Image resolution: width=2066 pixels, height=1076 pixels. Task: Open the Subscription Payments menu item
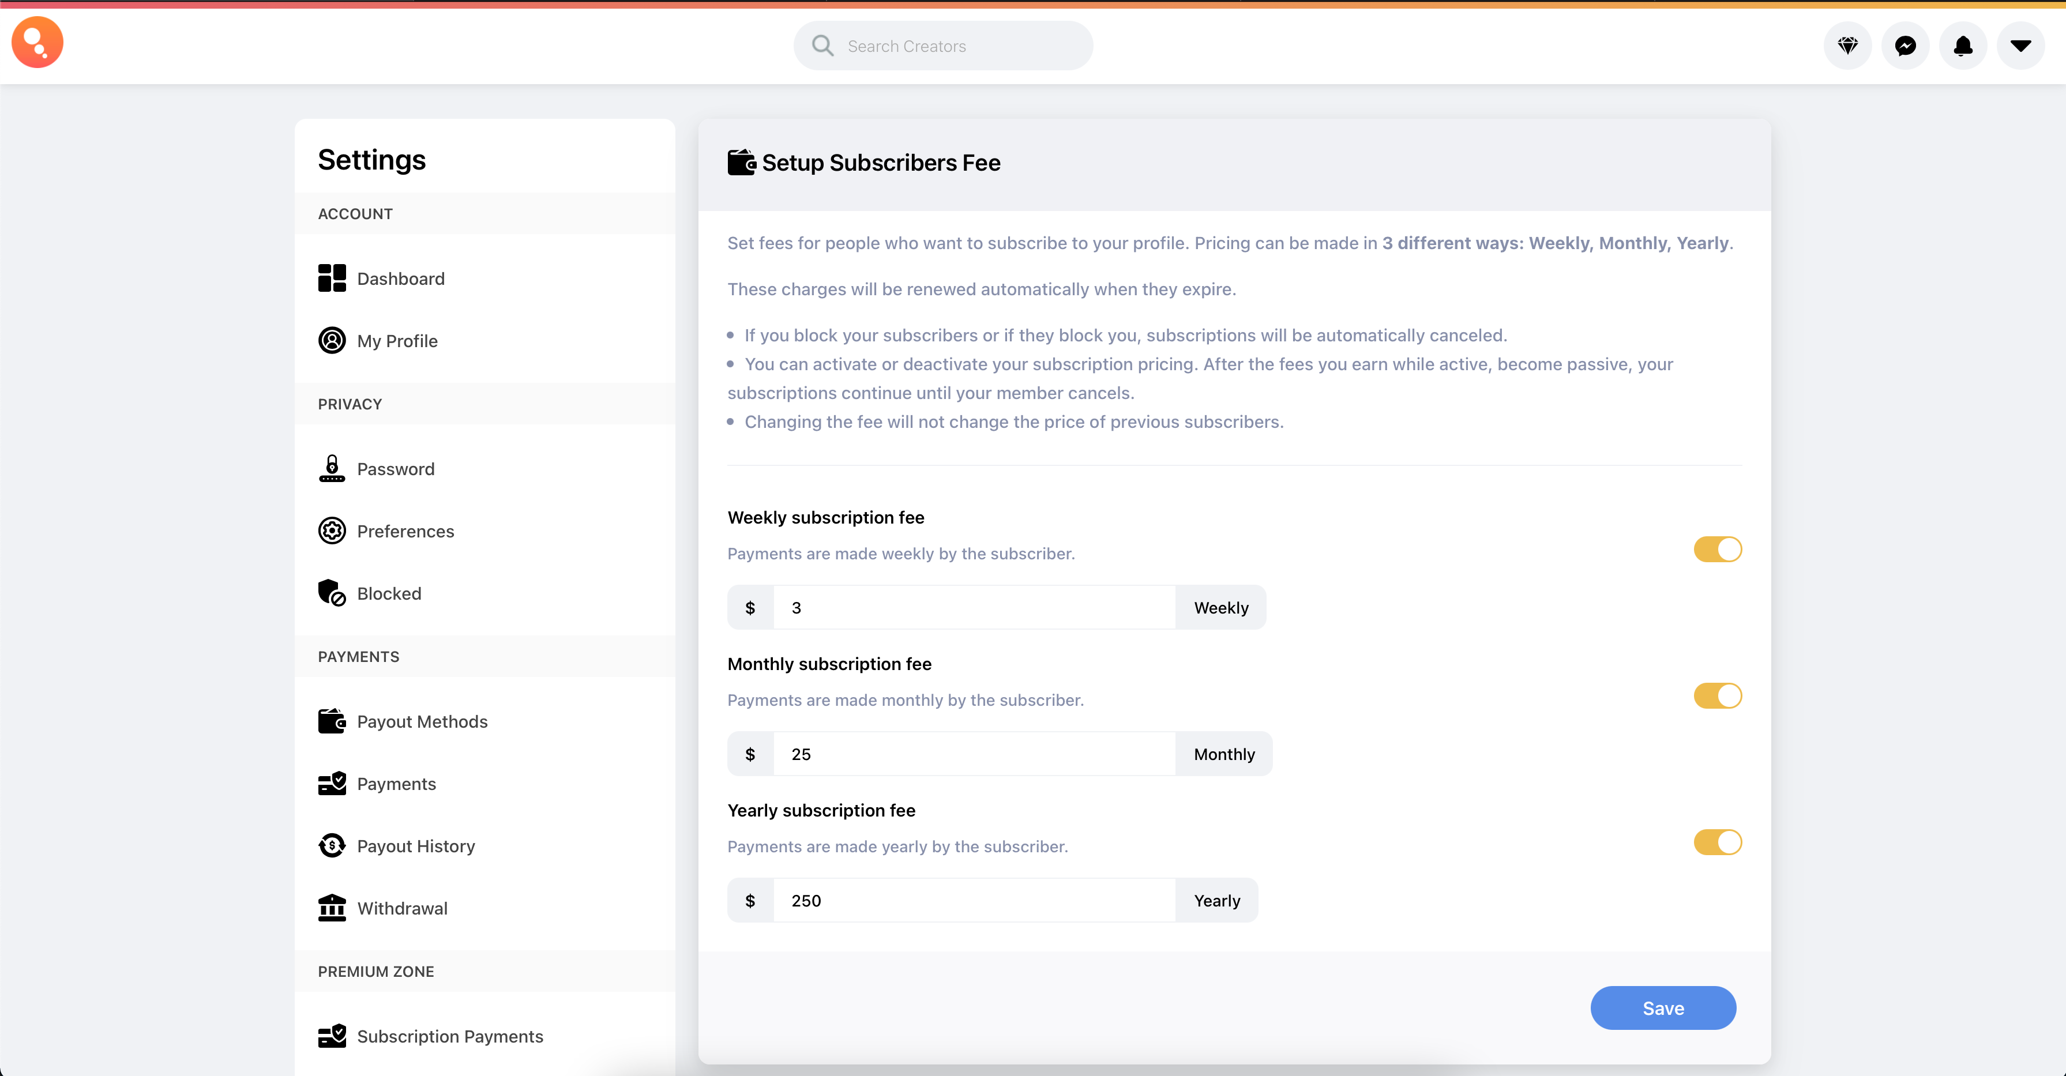(x=449, y=1037)
